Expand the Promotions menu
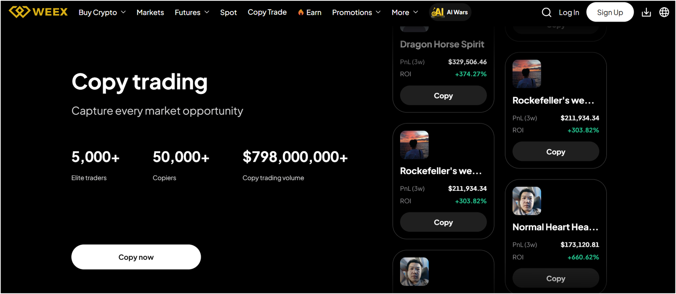 356,12
